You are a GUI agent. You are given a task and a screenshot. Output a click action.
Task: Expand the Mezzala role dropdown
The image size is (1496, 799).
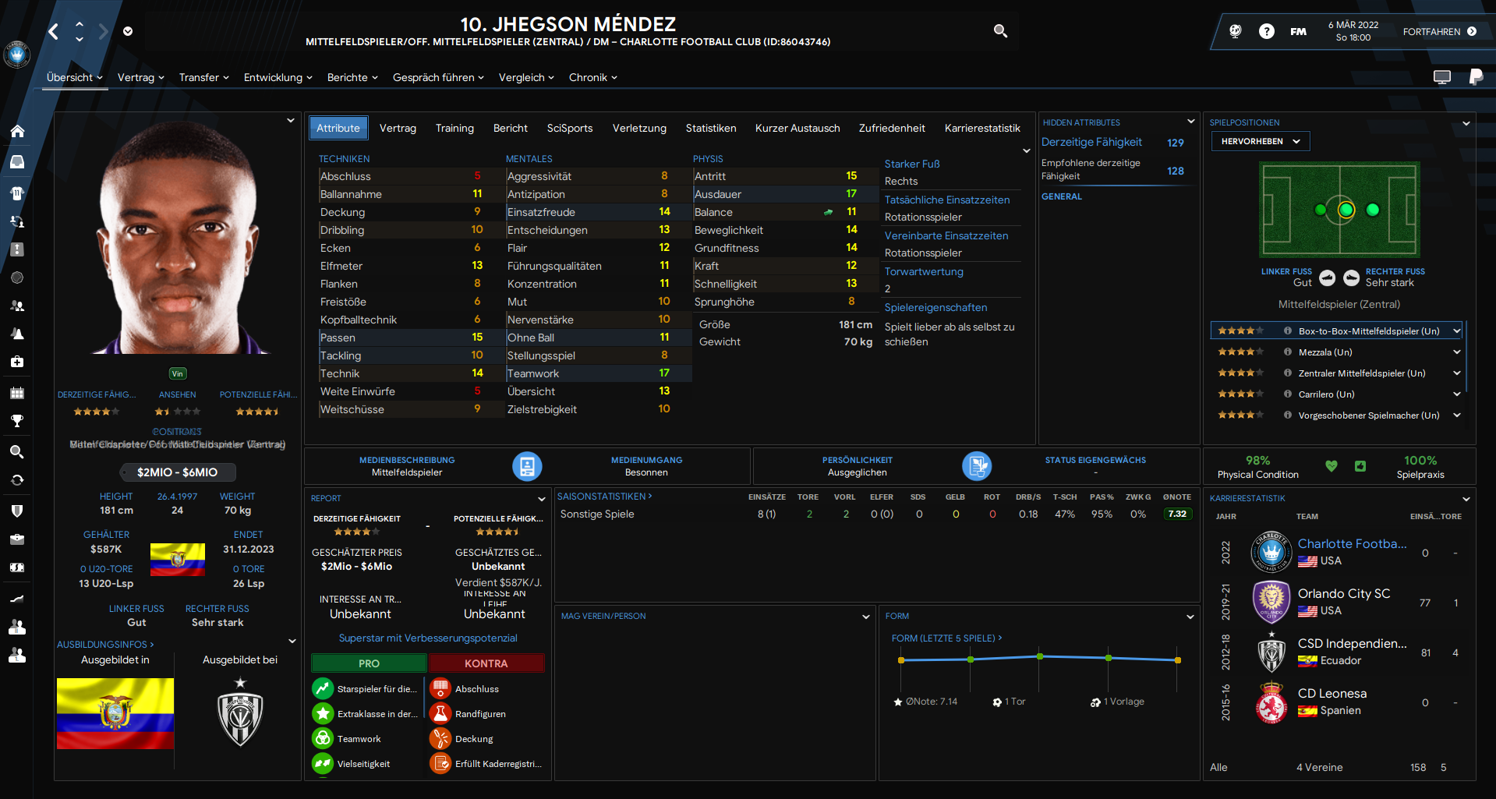click(1456, 352)
